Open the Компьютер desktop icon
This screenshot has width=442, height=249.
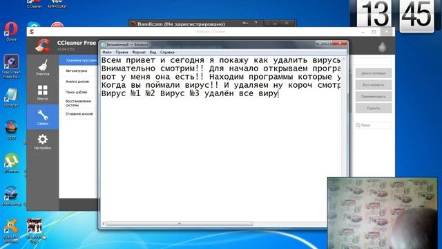click(11, 196)
